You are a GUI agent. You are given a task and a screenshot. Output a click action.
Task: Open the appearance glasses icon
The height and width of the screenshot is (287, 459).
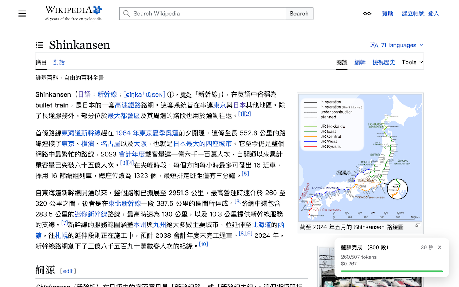click(367, 14)
